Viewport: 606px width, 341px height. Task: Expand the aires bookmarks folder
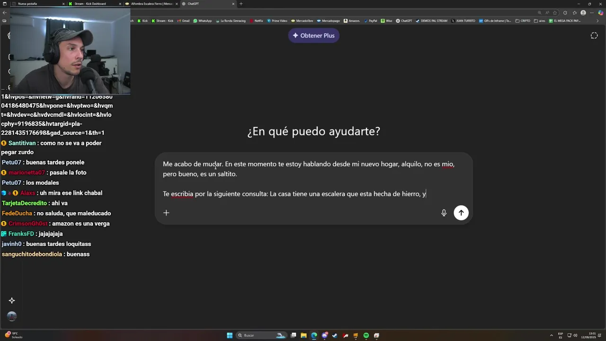pos(539,21)
